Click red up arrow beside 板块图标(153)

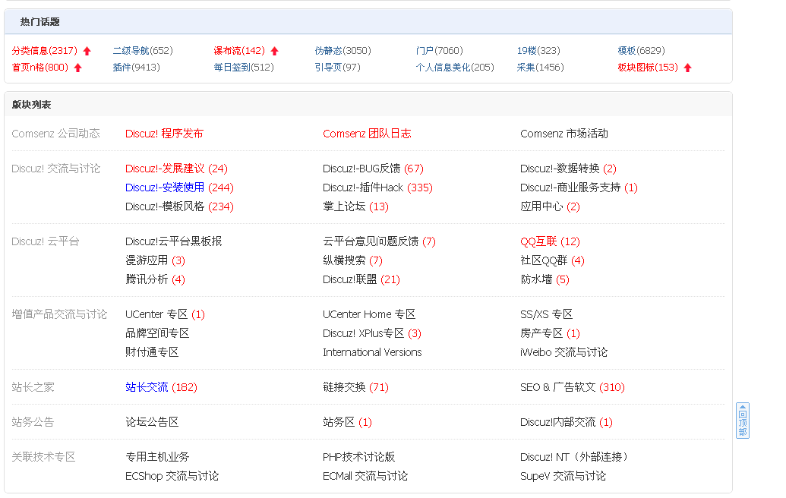tap(687, 68)
